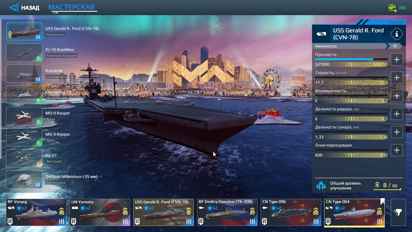The image size is (412, 232).
Task: Open ship info hexagon icon
Action: pos(397,34)
